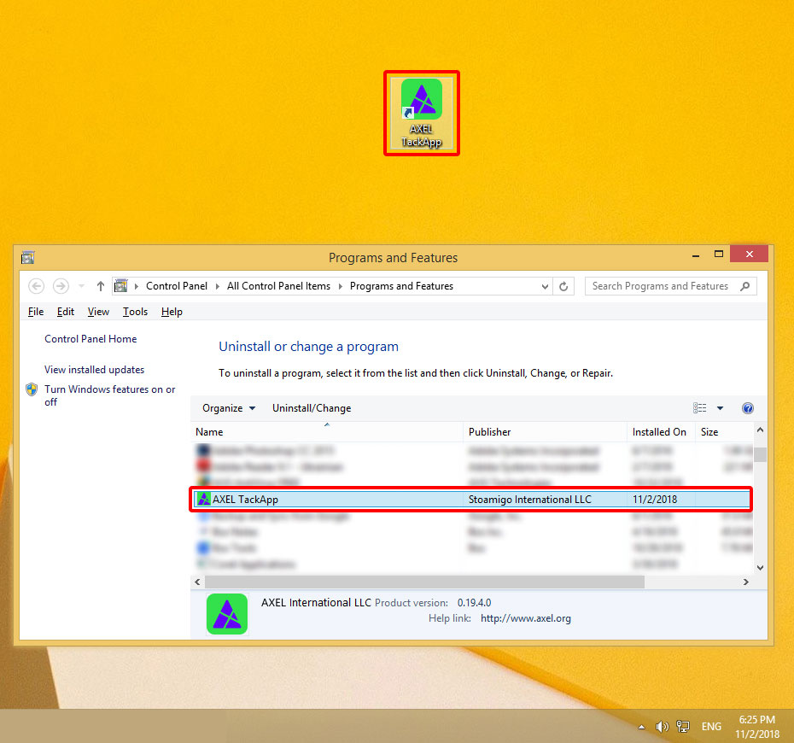Click the Programs and Features title icon
The image size is (794, 743).
(x=28, y=257)
